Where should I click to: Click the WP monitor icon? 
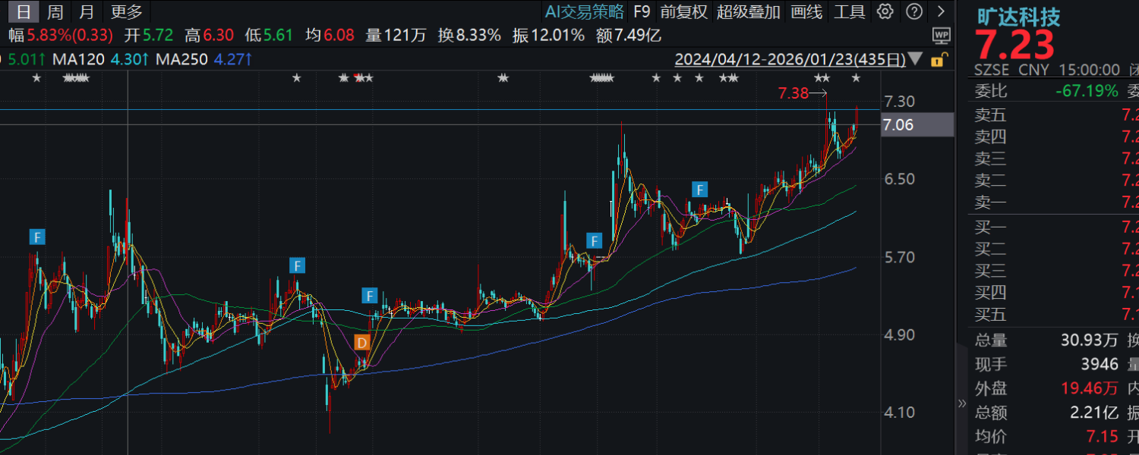[942, 35]
